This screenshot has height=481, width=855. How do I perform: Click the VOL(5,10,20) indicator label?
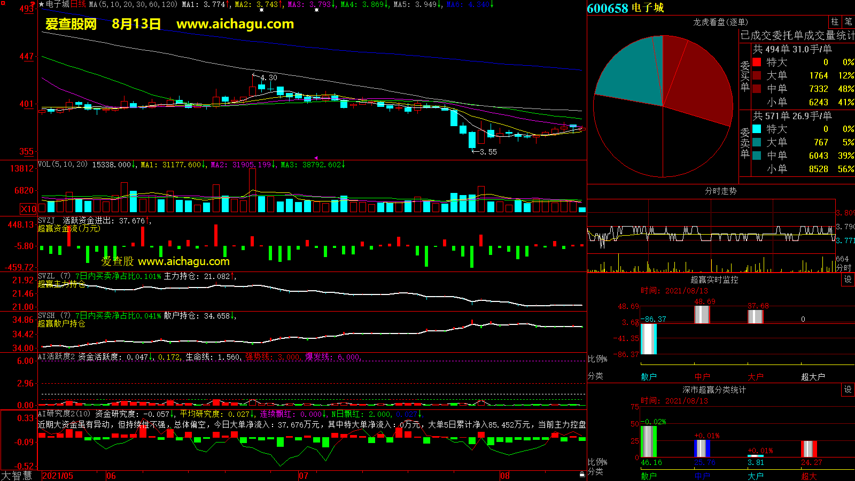coord(63,165)
